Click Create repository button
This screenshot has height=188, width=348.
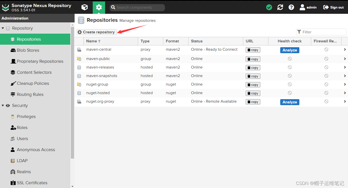pos(97,32)
